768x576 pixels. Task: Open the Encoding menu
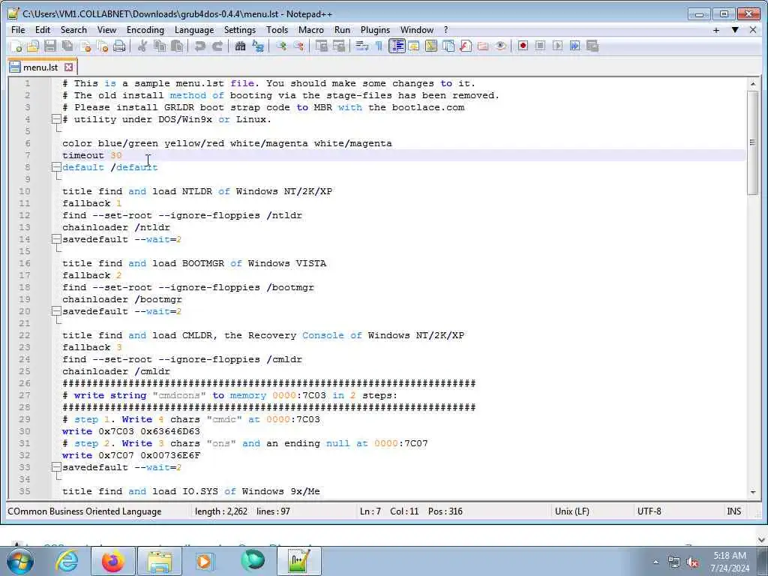pyautogui.click(x=145, y=30)
